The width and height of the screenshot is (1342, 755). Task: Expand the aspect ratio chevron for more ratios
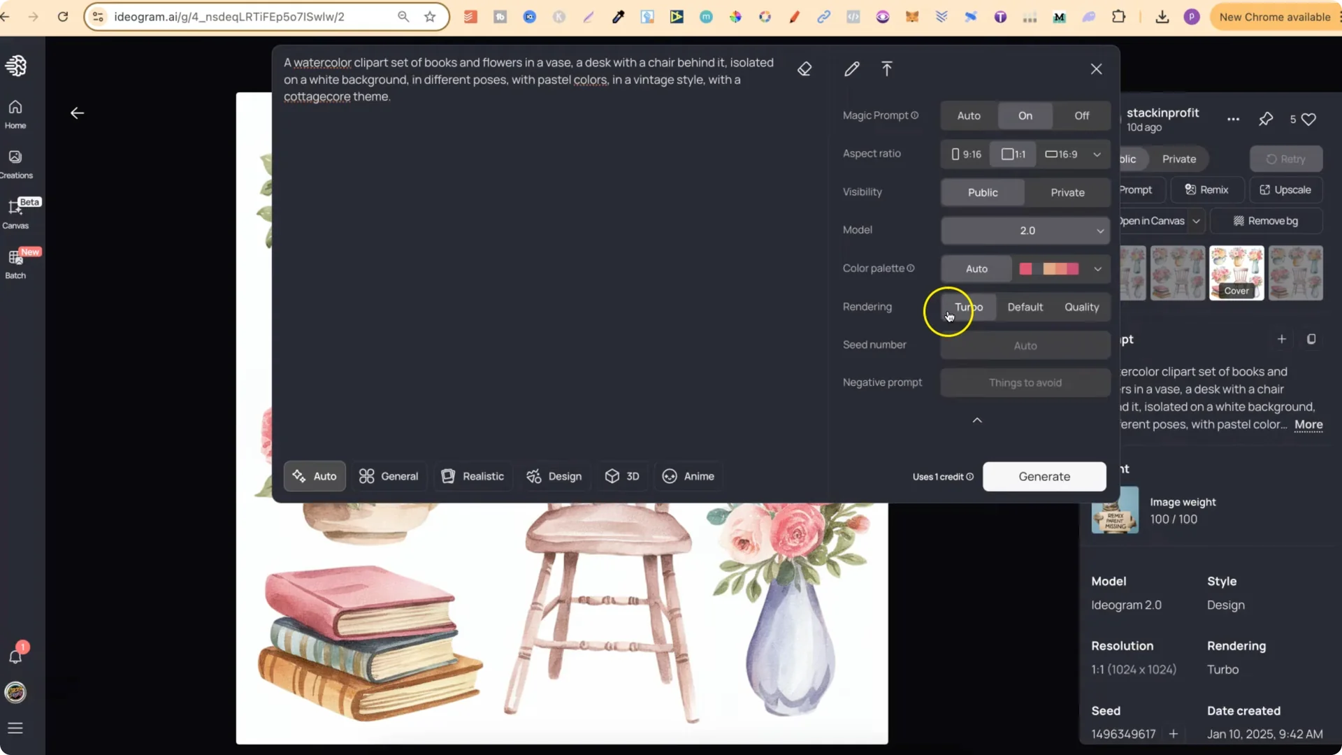(x=1097, y=154)
